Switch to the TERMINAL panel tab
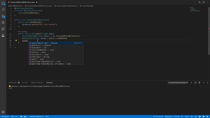The image size is (210, 118). click(x=50, y=83)
